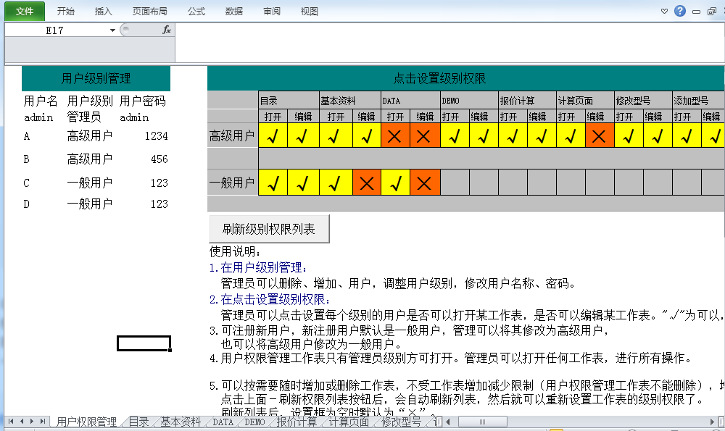Open the 文件 file menu

click(x=25, y=11)
